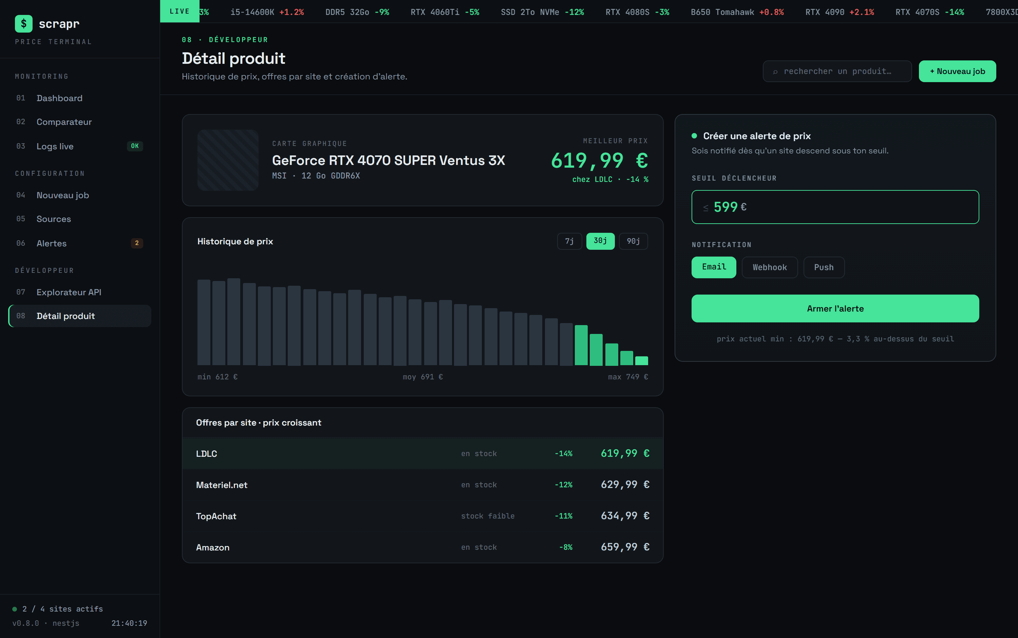Click the 629,99 € price for Materiel.net
This screenshot has width=1018, height=638.
point(625,484)
